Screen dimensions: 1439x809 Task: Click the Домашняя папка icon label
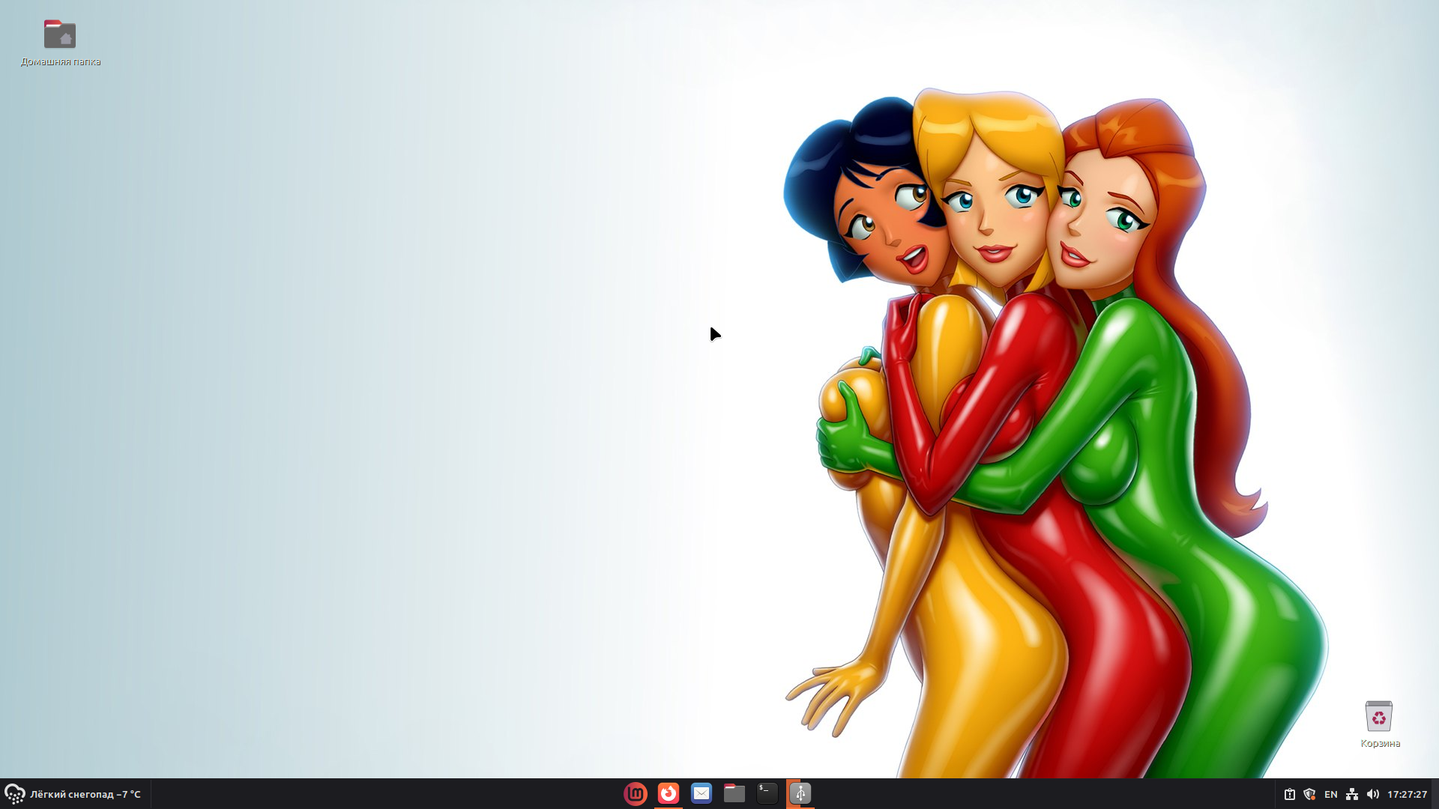61,61
